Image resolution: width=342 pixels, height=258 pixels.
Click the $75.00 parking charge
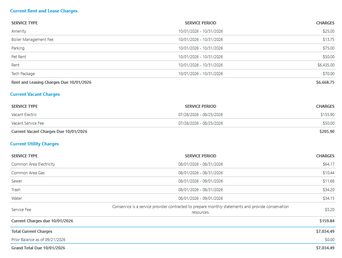point(328,48)
